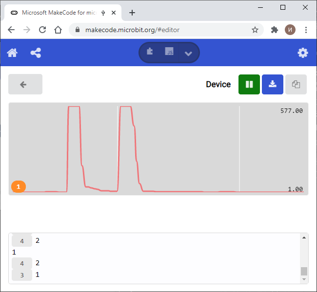Click the count badge 3 in console

pyautogui.click(x=22, y=275)
